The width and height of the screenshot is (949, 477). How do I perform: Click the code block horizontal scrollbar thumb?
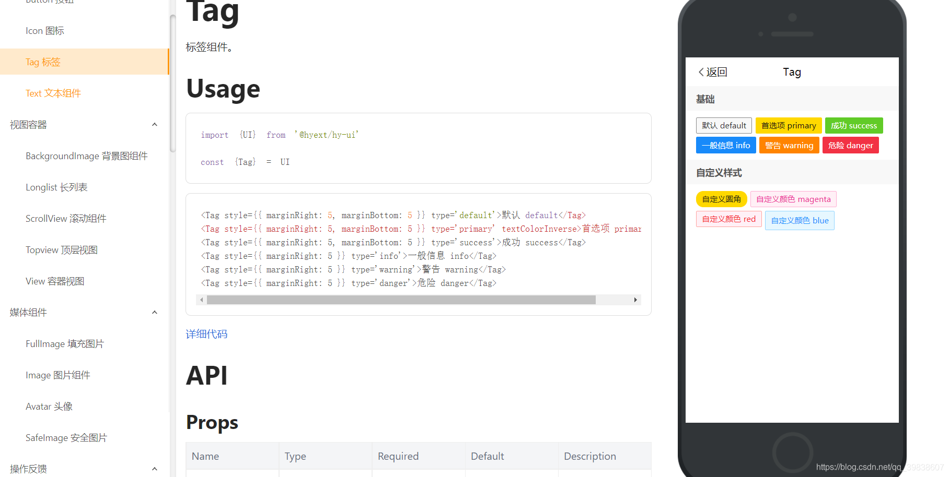401,300
